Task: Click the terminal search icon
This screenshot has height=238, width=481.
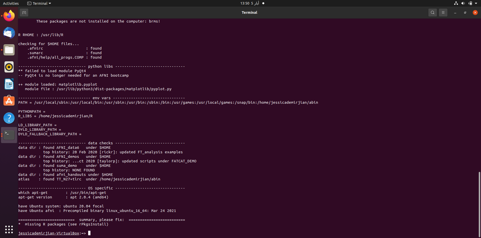Action: pyautogui.click(x=432, y=13)
